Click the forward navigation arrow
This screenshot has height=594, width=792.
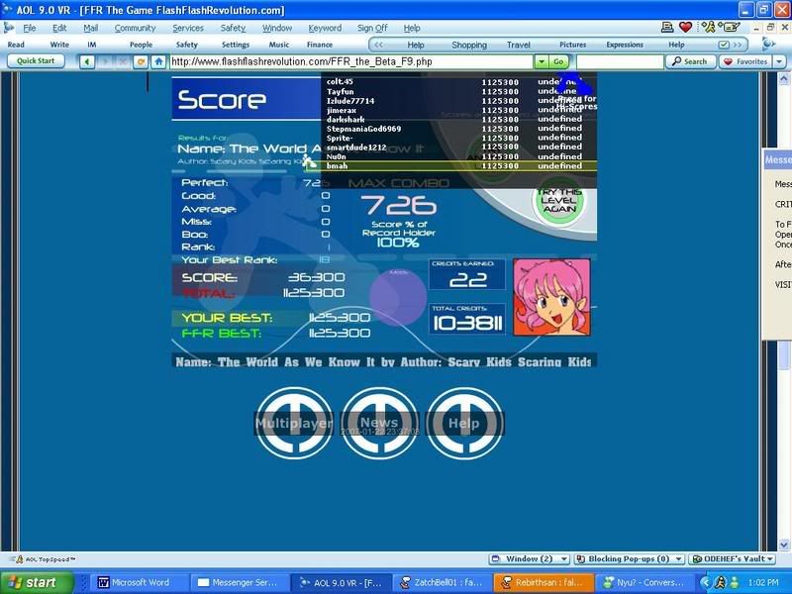click(x=105, y=61)
